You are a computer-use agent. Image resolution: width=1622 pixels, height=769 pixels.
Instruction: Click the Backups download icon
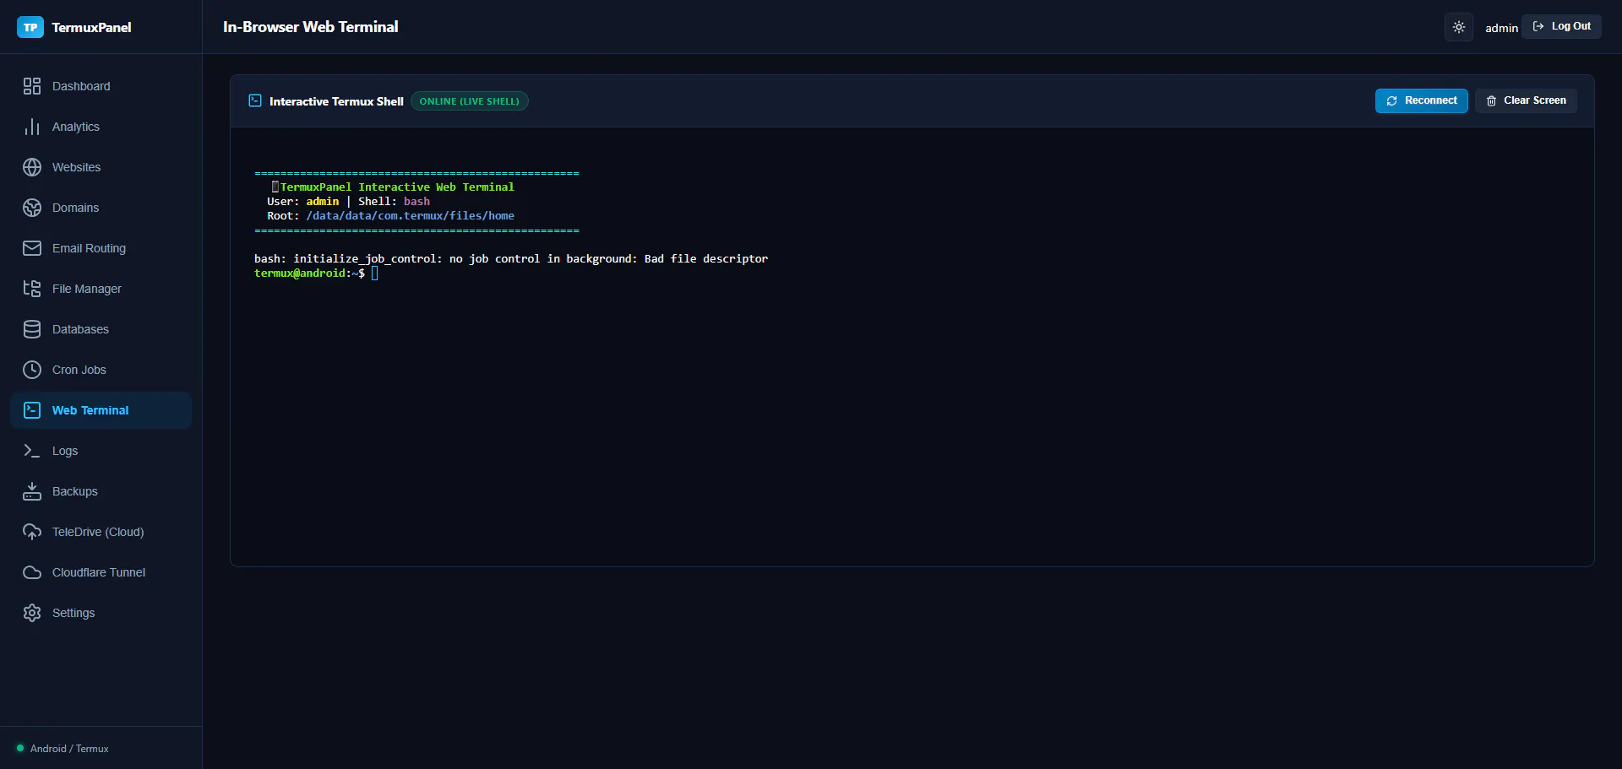[x=32, y=491]
